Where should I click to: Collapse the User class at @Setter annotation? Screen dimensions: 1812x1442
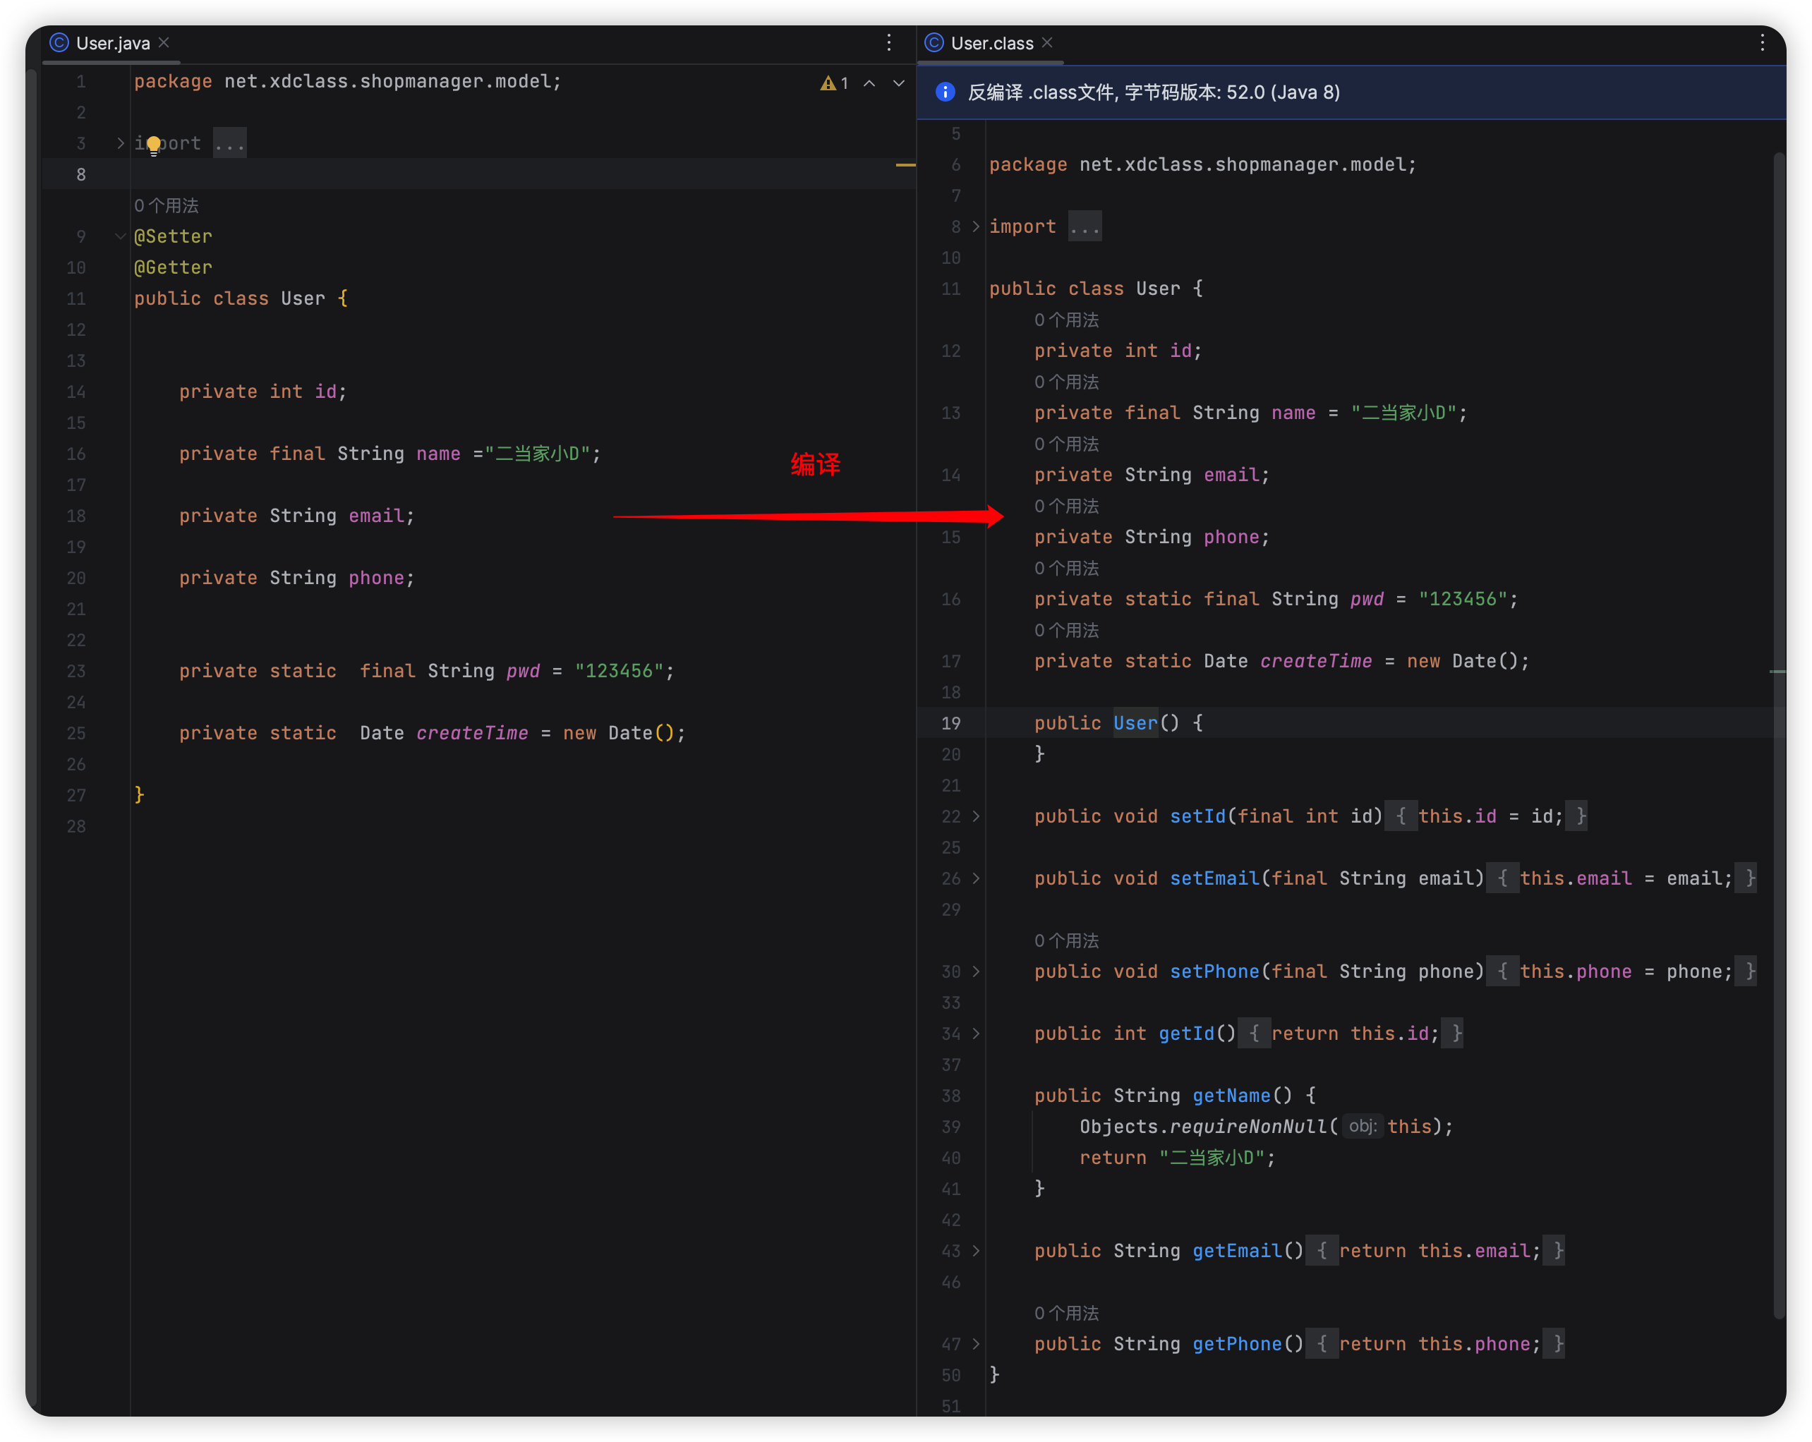tap(120, 236)
